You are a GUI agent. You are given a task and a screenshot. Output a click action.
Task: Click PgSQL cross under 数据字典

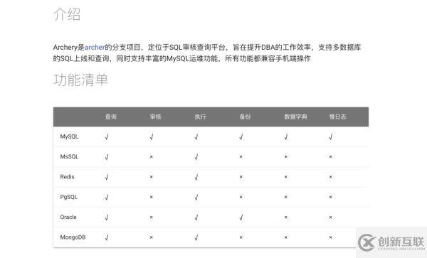[285, 197]
